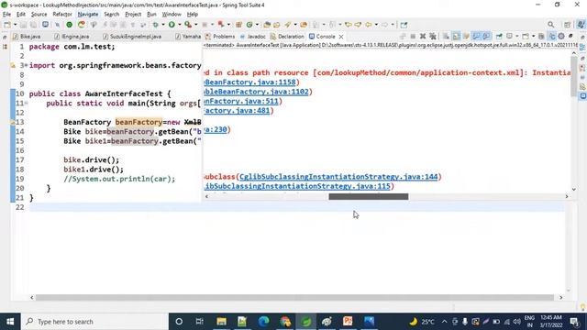The height and width of the screenshot is (330, 587).
Task: Click the green Boot Dashboard relaunch icon
Action: coord(70,25)
